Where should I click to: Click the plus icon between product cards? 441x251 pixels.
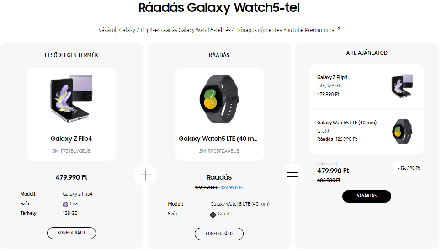[145, 175]
